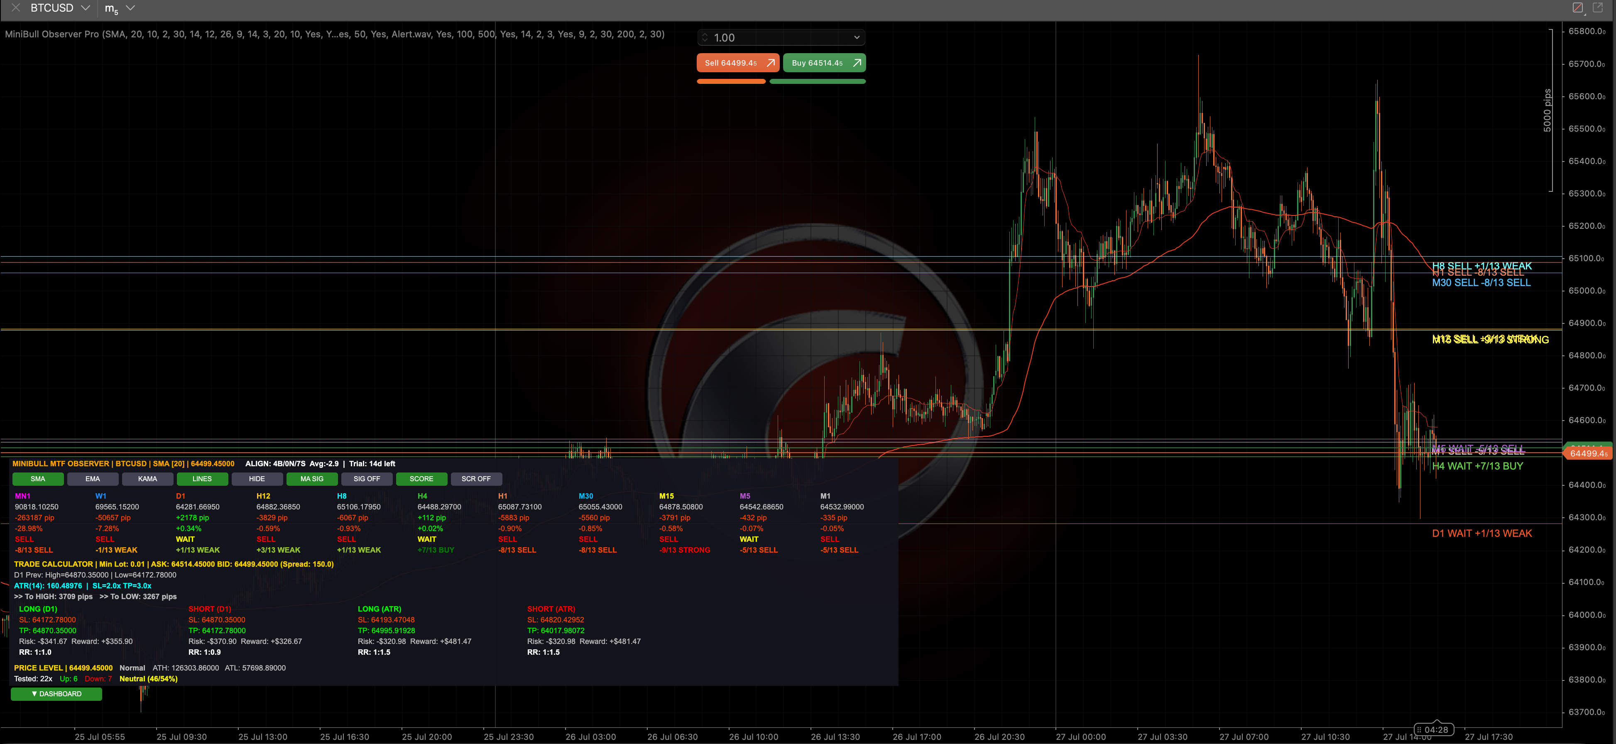Open the BTCUSD symbol dropdown
Image resolution: width=1616 pixels, height=744 pixels.
(x=86, y=8)
